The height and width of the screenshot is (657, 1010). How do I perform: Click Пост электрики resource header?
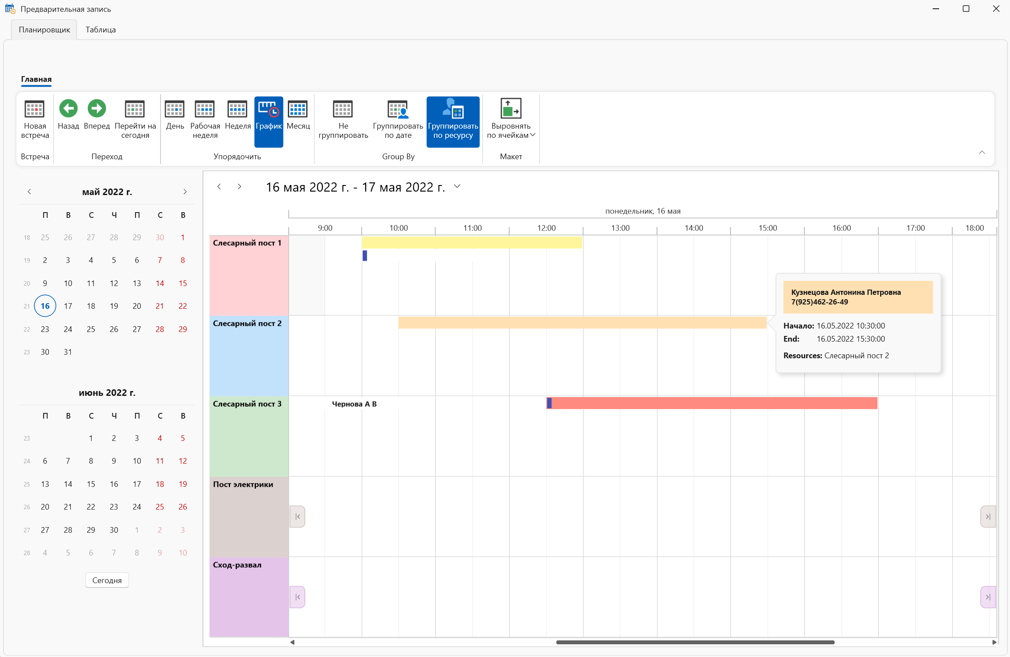[249, 517]
